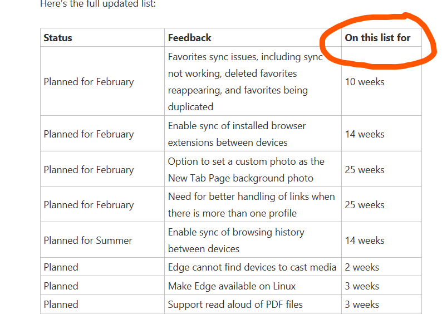Click 'Support read aloud of PDF files'
Screen dimensions: 442x314
point(235,305)
